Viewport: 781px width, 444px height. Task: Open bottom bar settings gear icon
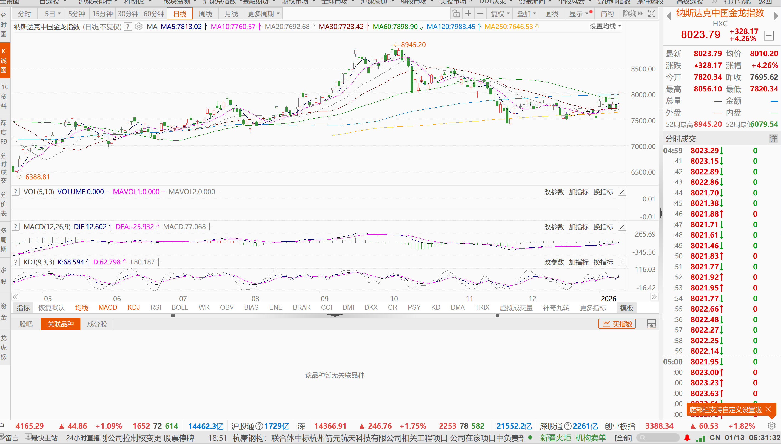pyautogui.click(x=771, y=426)
